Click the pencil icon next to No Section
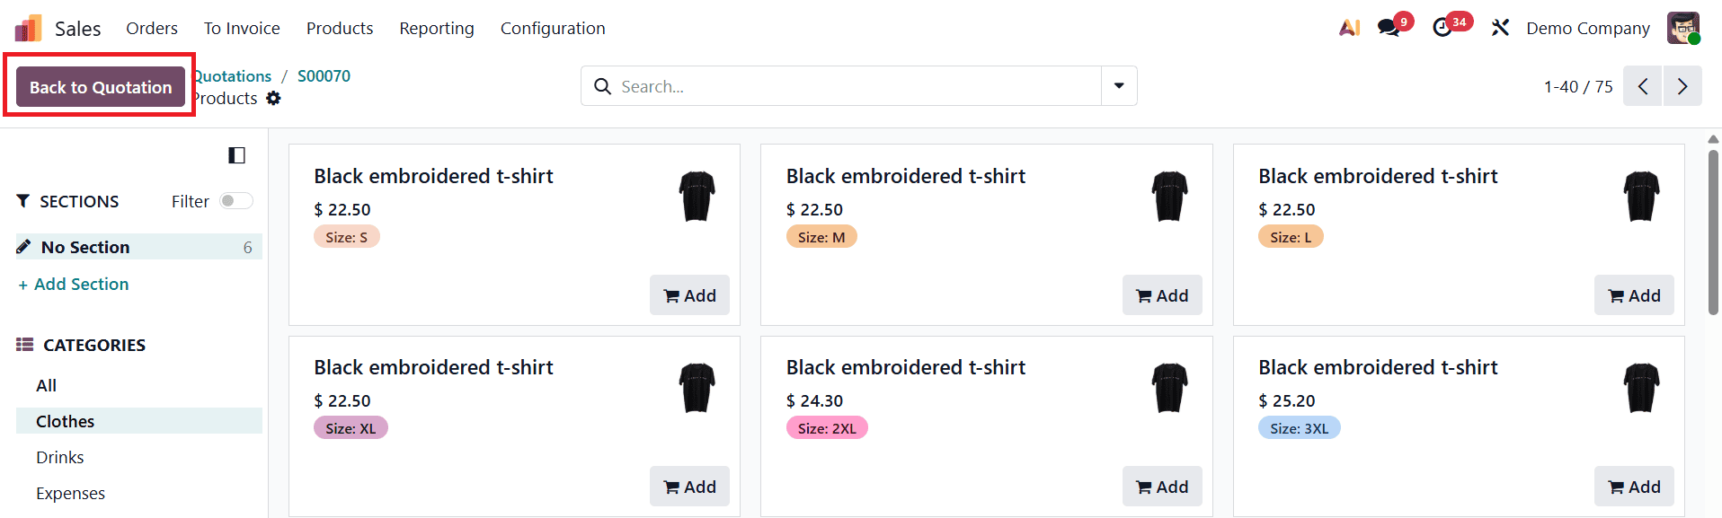 tap(25, 245)
